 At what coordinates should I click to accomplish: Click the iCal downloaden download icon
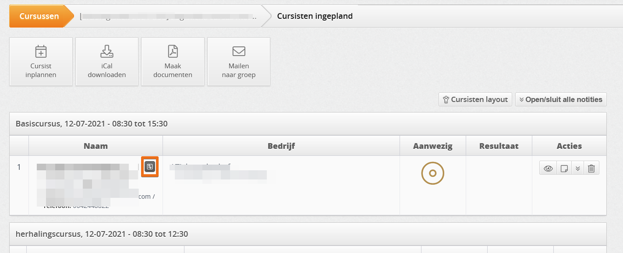pos(107,51)
